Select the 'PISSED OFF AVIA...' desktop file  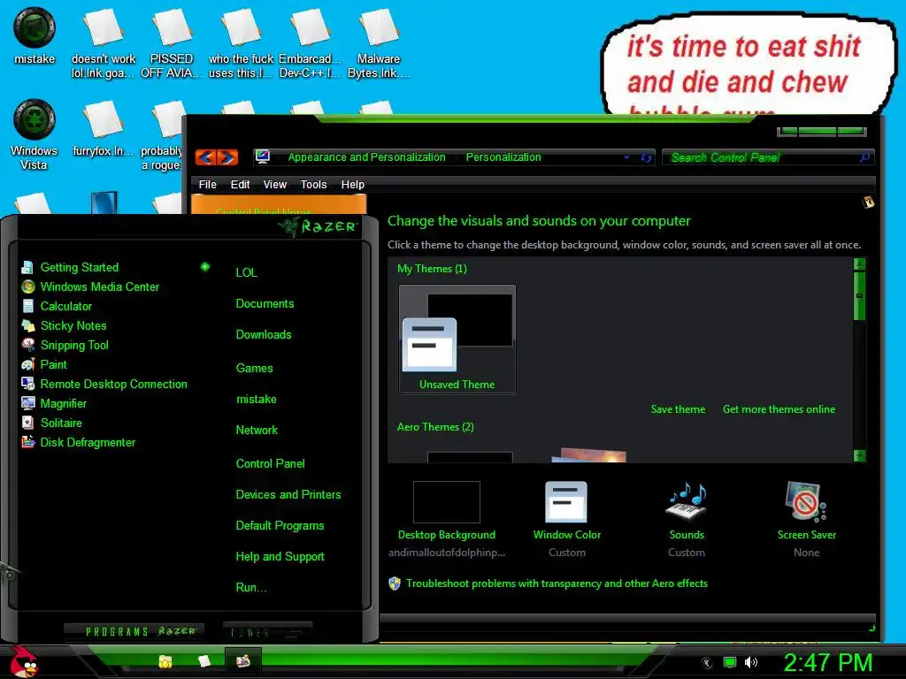tap(171, 44)
